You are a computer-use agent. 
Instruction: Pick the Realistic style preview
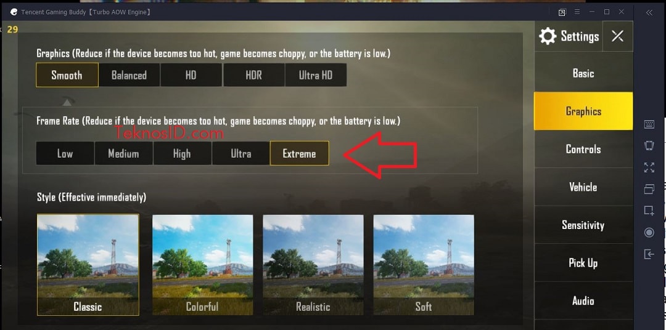coord(313,265)
